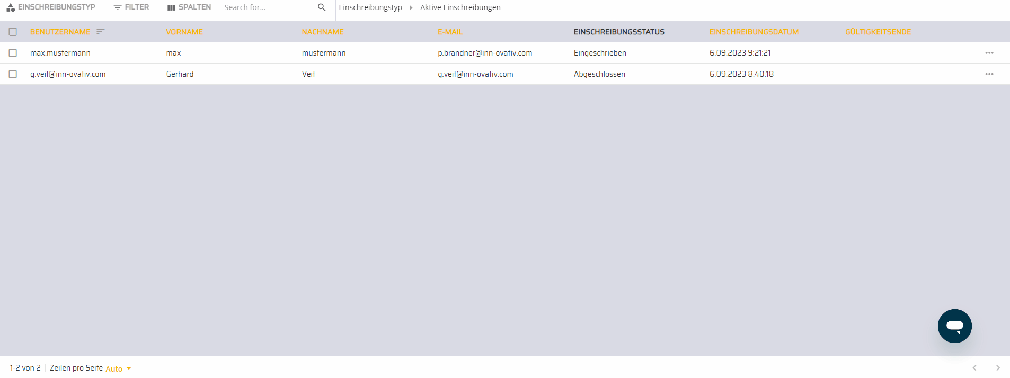Image resolution: width=1010 pixels, height=378 pixels.
Task: Click the last name mustermann cell
Action: point(324,53)
